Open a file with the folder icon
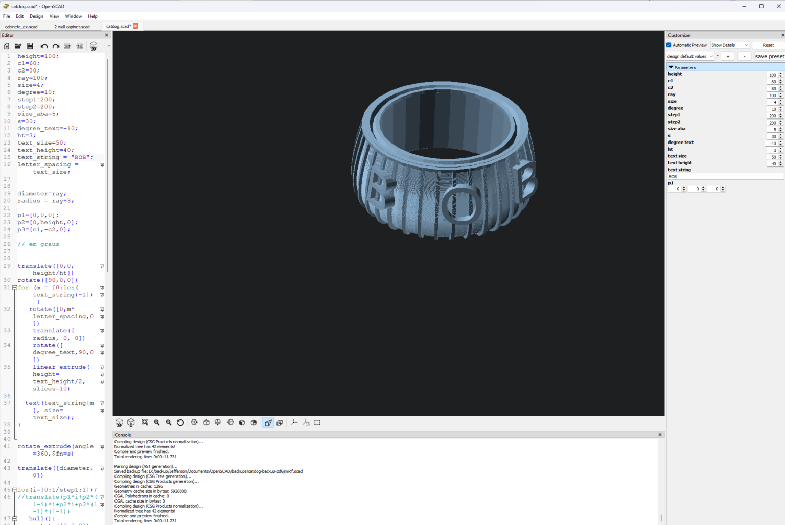 pos(18,46)
